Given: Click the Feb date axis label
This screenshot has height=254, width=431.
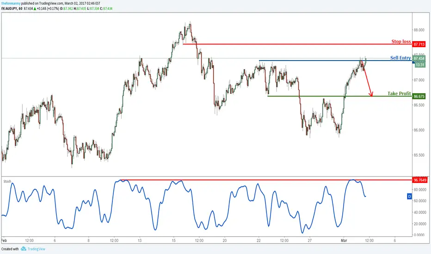Looking at the screenshot, I should (x=4, y=241).
